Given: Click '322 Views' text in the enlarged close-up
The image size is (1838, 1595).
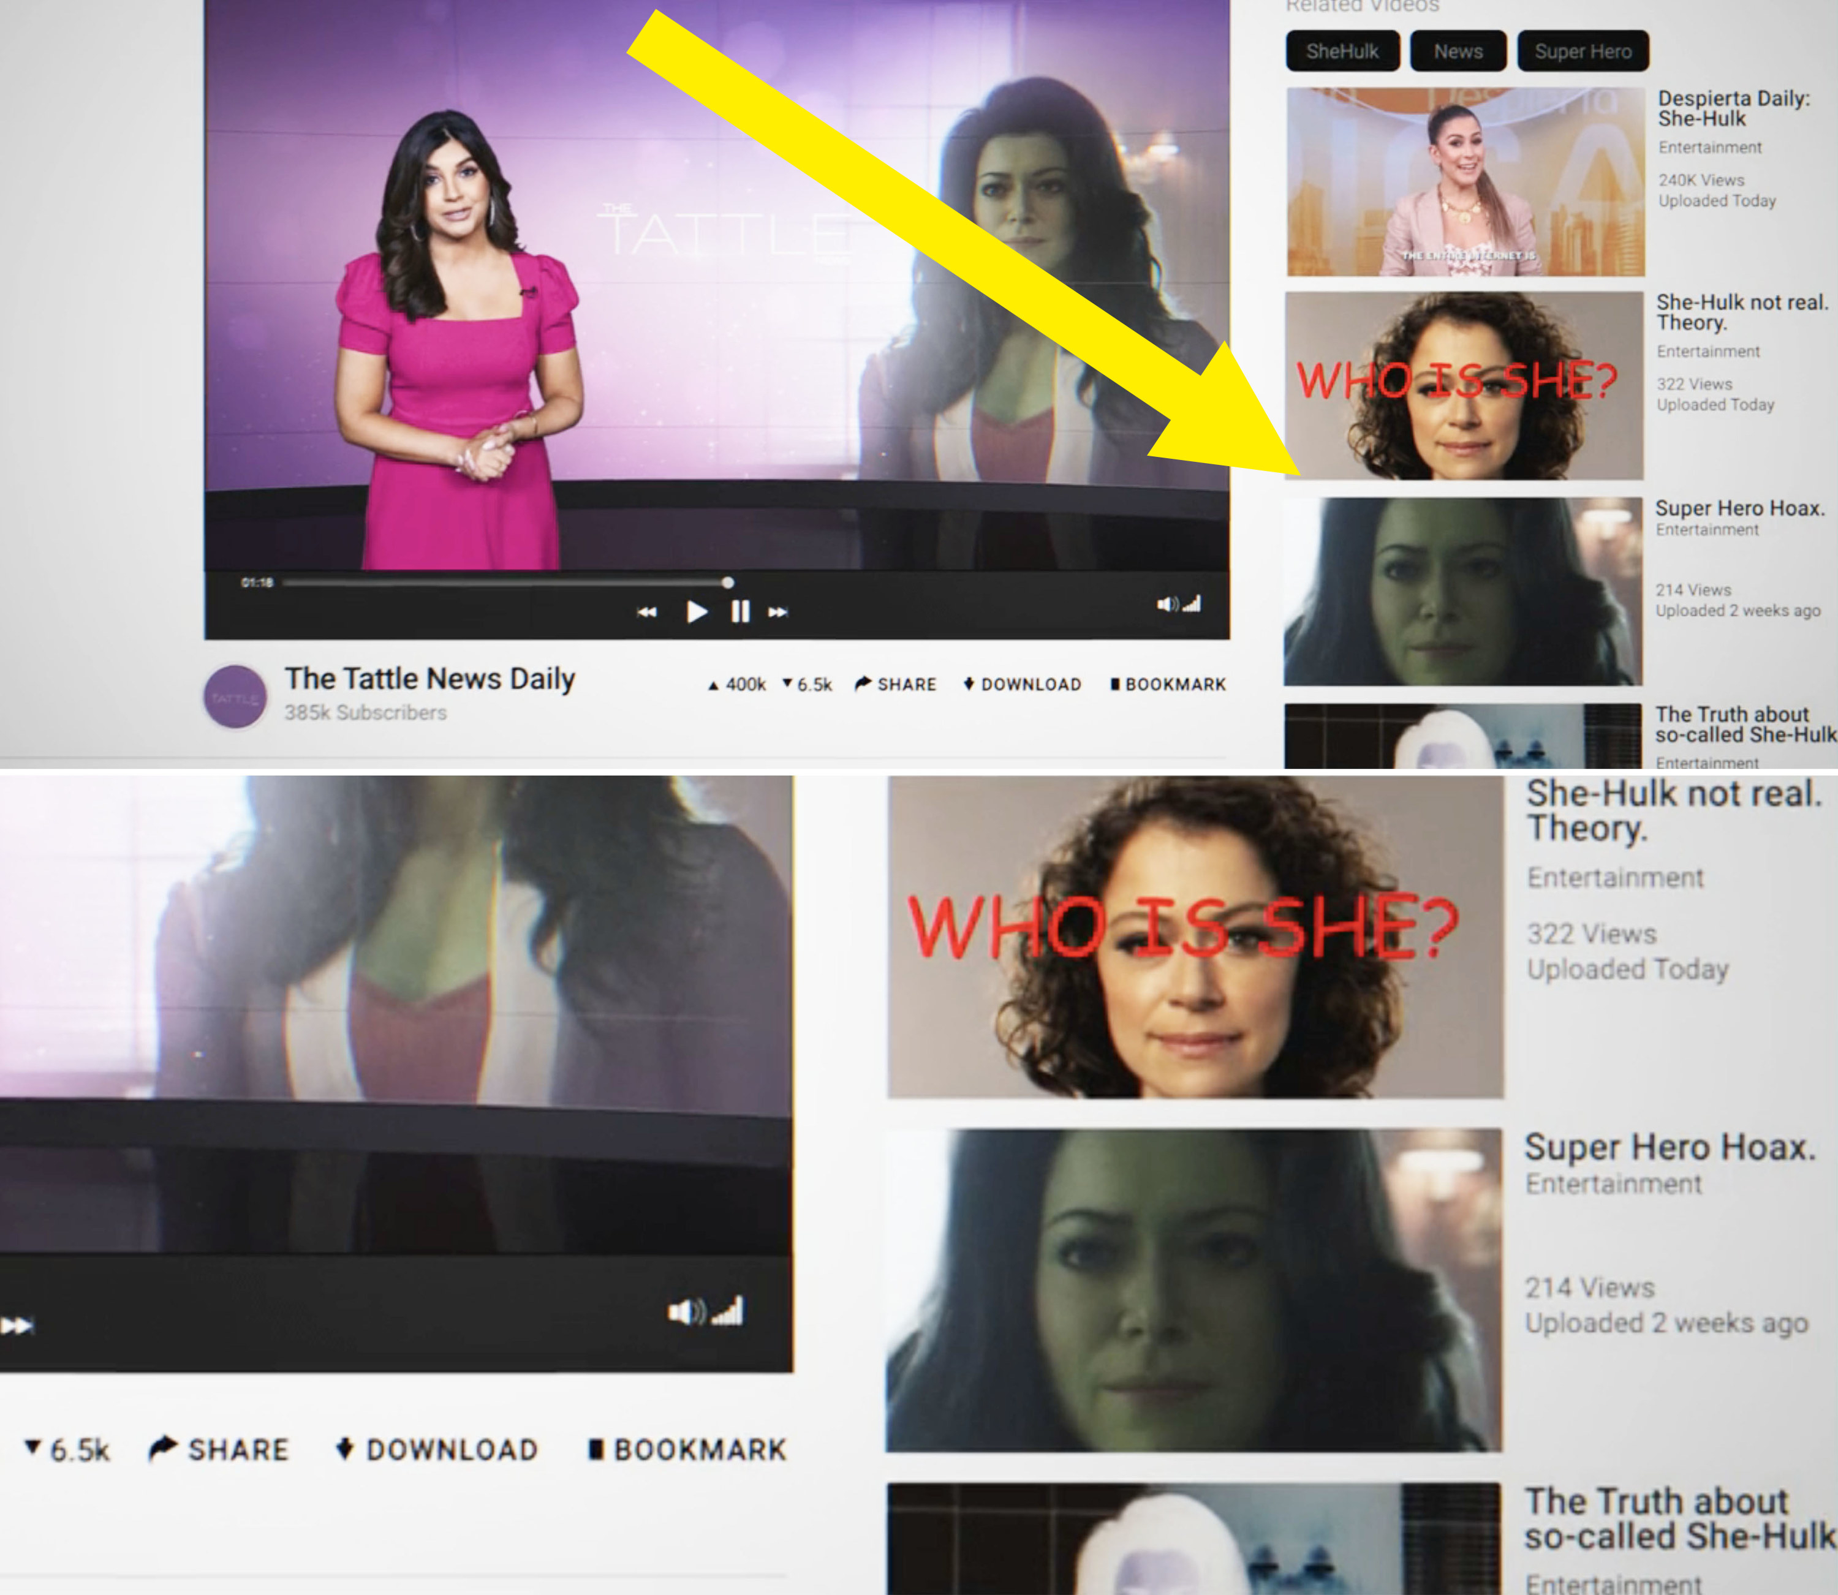Looking at the screenshot, I should point(1592,933).
